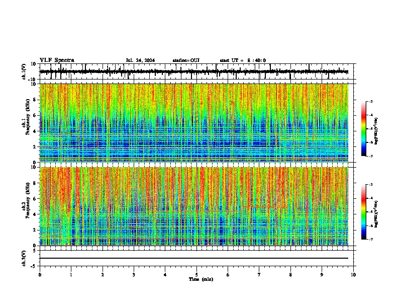This screenshot has width=398, height=308.
Task: Click the "ch.3(V)" axis label
Action: [24, 259]
